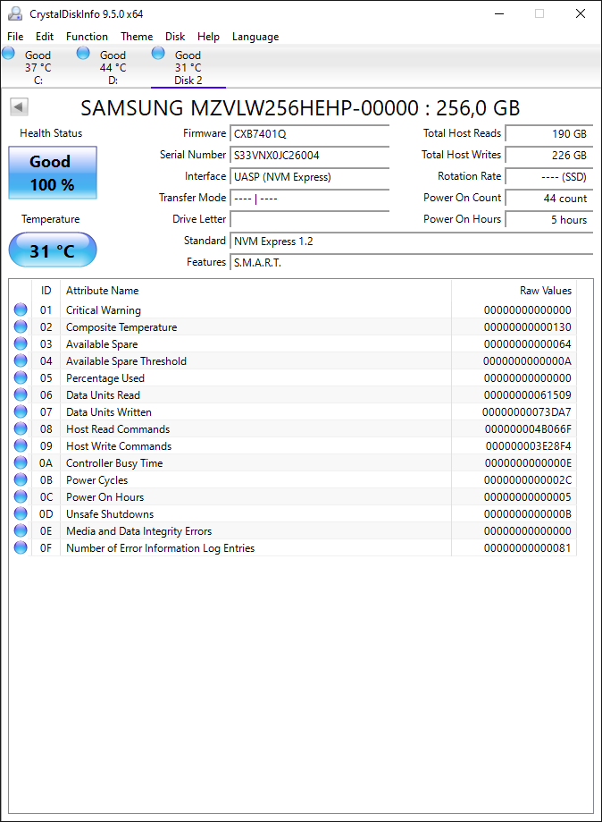Click the Good 100 % health status button
Screen dimensions: 602x822
(53, 173)
